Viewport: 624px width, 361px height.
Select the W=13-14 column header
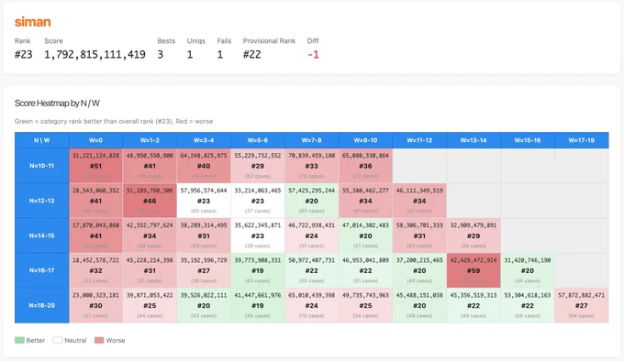tap(474, 140)
